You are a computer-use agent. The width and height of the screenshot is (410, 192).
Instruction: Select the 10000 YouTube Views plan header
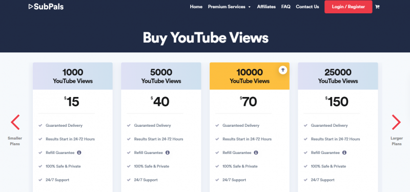coord(250,76)
